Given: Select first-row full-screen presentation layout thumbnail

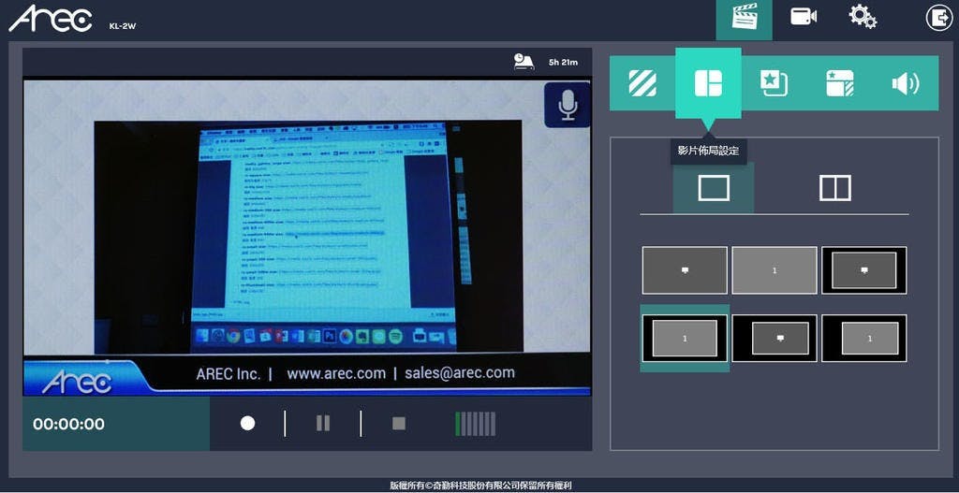Looking at the screenshot, I should click(x=685, y=270).
